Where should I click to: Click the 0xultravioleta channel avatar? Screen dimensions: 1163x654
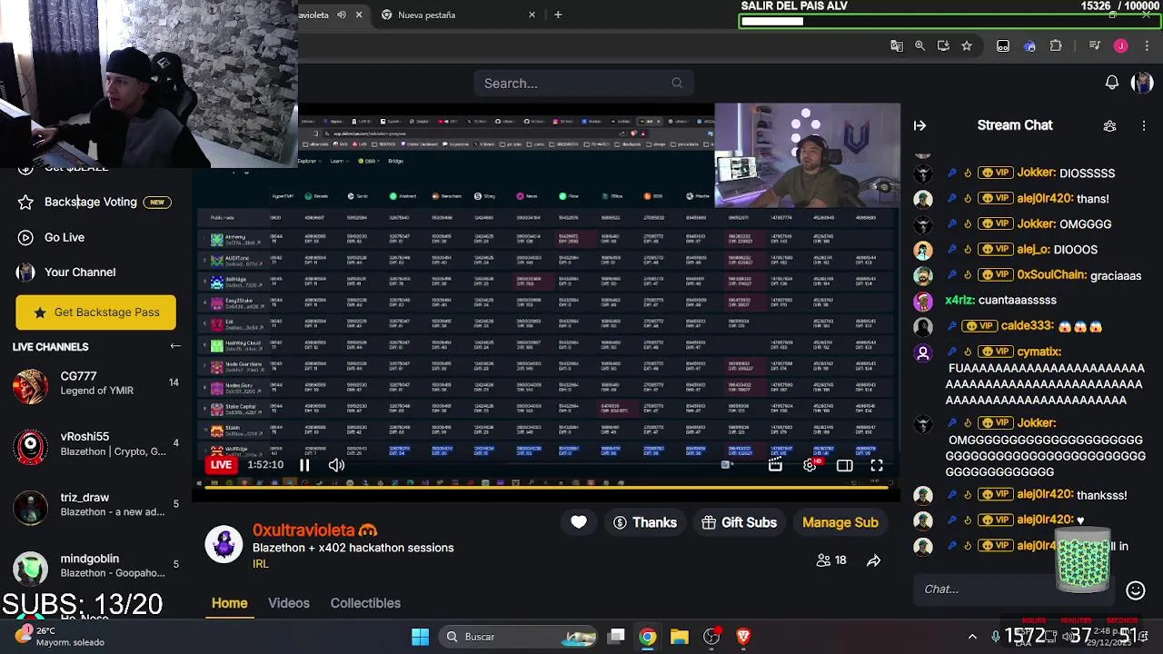224,544
